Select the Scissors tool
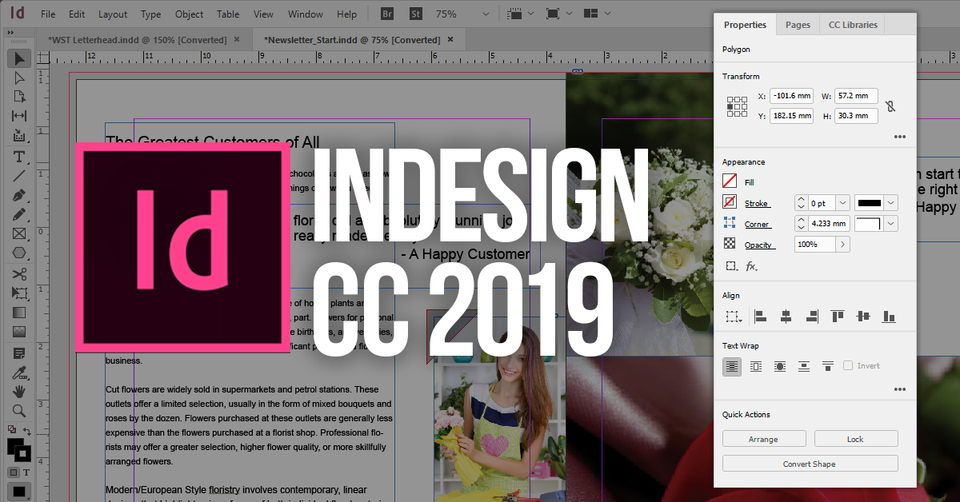Screen dimensions: 960x502 coord(19,273)
